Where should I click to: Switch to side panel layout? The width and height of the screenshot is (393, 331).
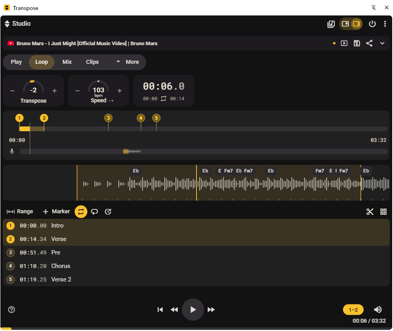point(356,24)
